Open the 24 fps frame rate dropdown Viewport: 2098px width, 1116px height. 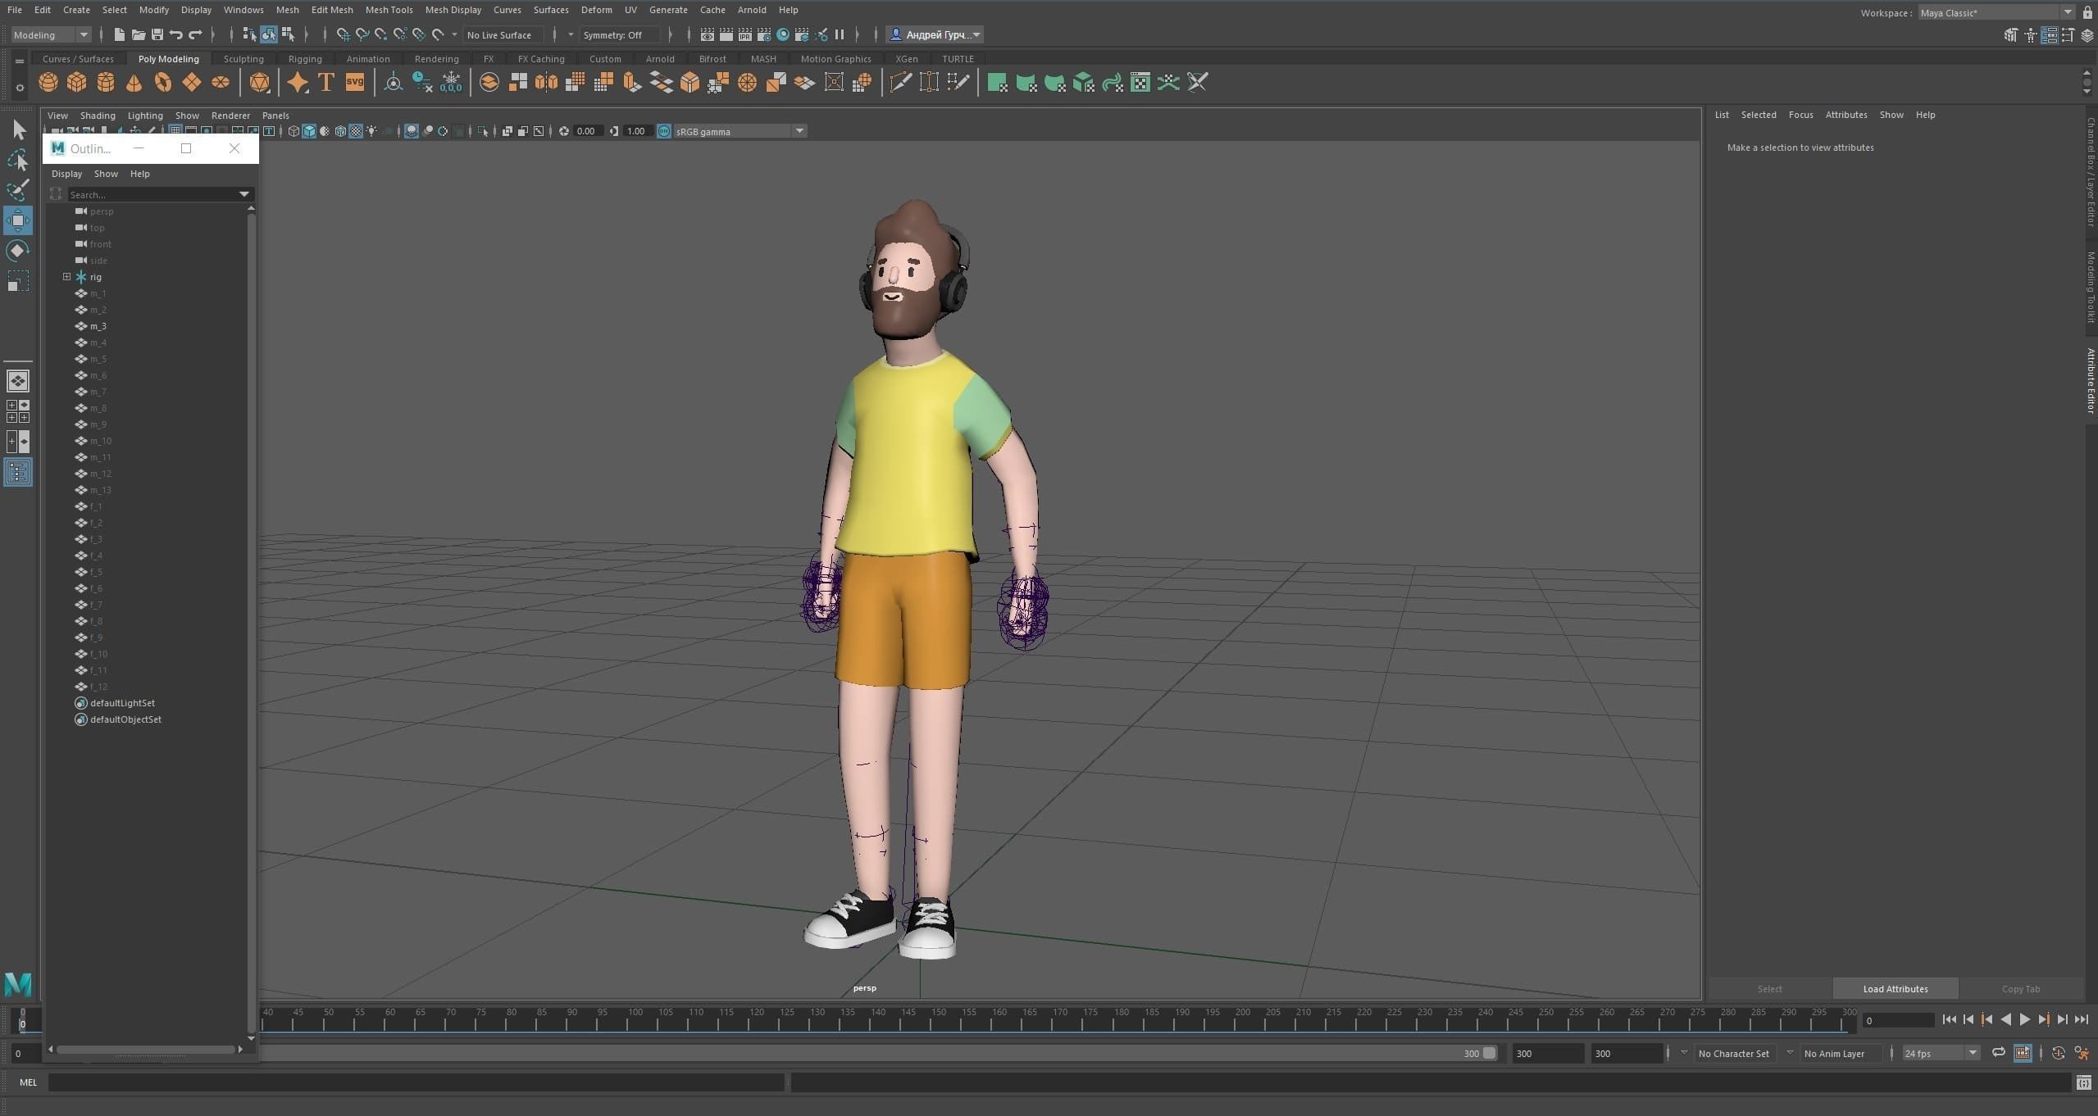tap(1941, 1053)
